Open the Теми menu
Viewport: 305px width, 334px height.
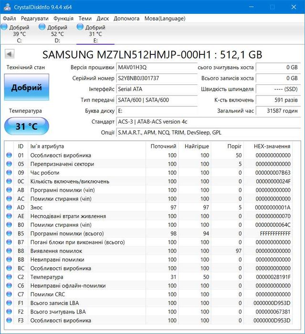85,19
